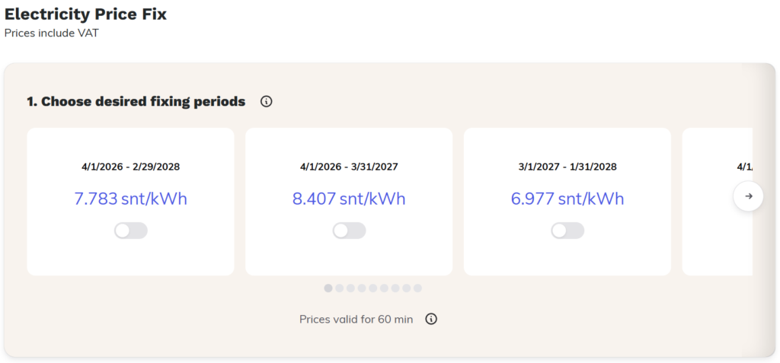780x363 pixels.
Task: Select the 3/1/2027 - 1/31/2028 date label
Action: coord(567,167)
